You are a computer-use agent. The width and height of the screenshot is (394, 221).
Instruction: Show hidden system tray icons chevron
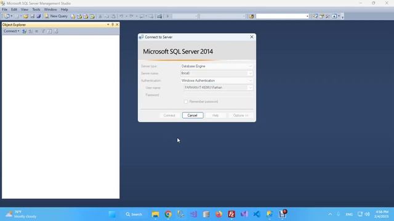tap(330, 214)
